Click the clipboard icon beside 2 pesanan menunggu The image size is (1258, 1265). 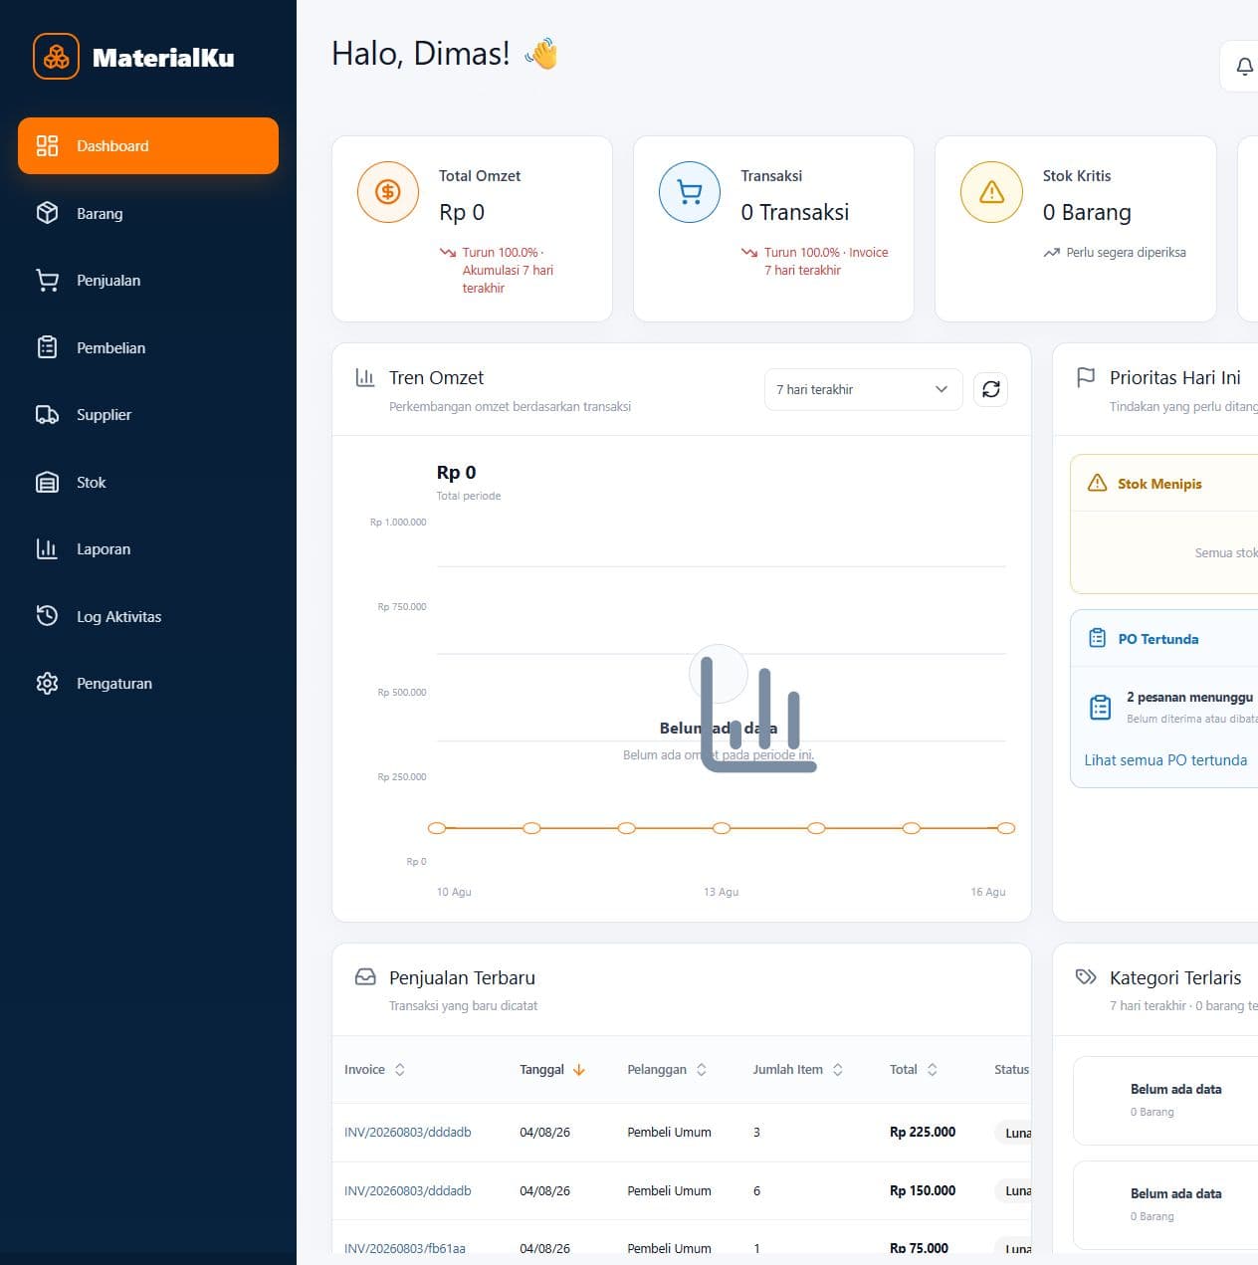click(x=1100, y=707)
